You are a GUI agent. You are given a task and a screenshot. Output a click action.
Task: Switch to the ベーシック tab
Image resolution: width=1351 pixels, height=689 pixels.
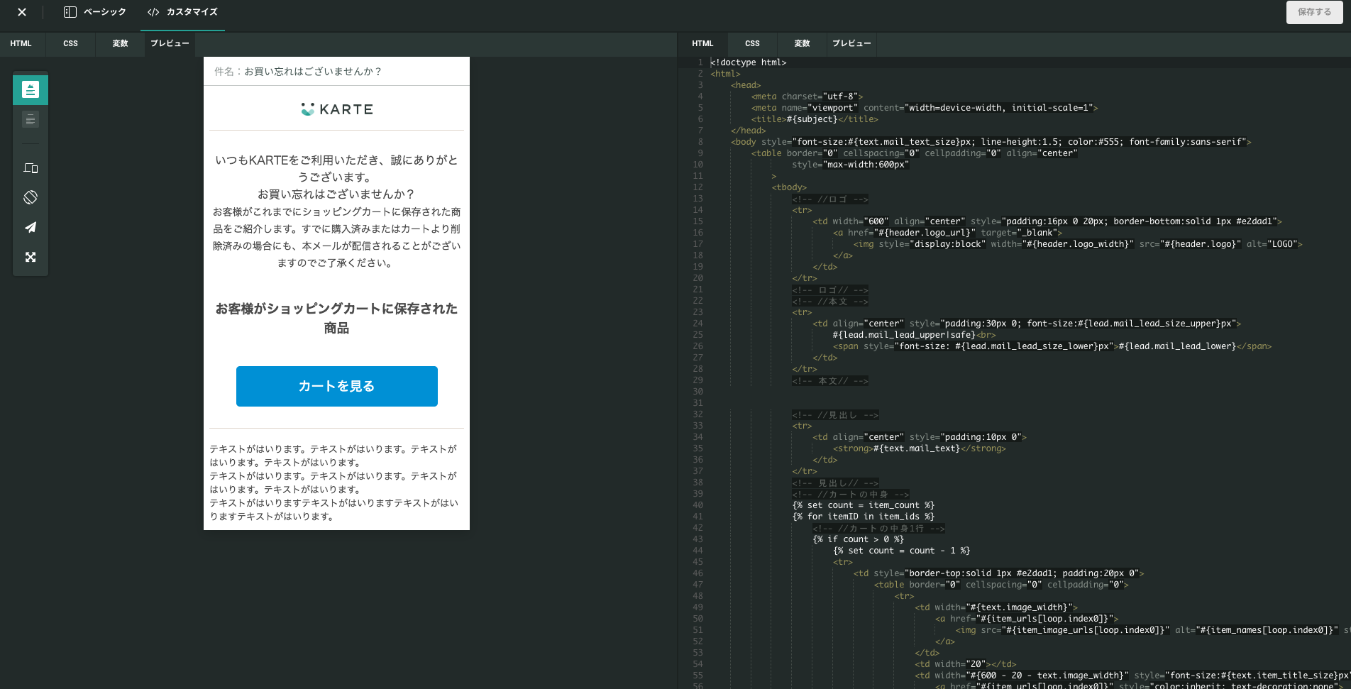point(95,12)
